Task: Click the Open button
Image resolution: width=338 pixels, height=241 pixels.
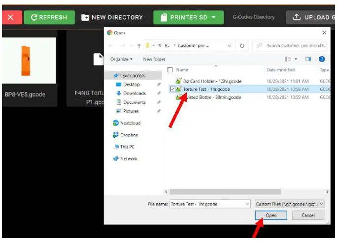Action: click(x=271, y=215)
